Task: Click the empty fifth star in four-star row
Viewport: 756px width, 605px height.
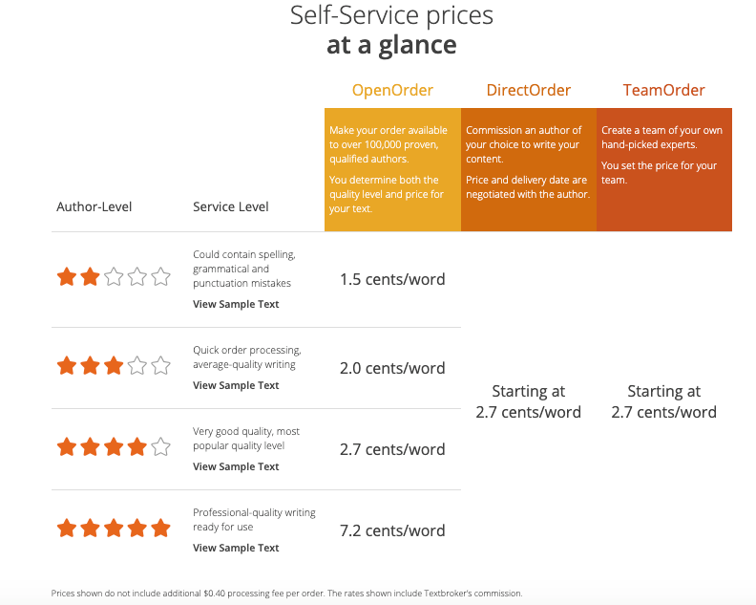Action: tap(160, 447)
